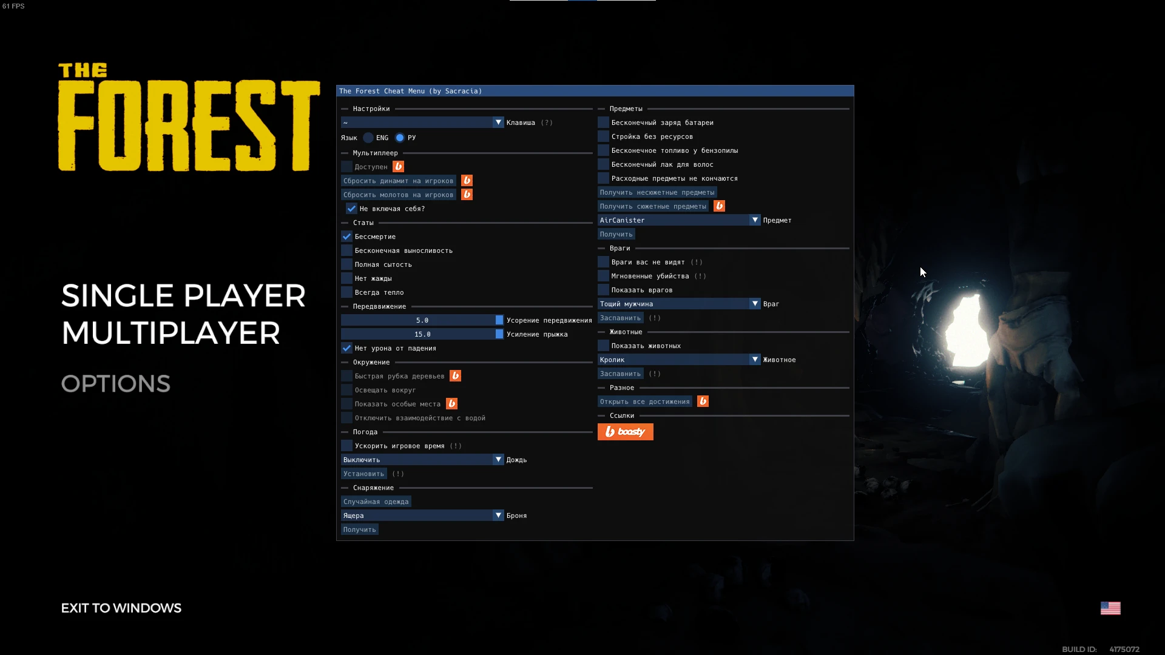Open the AirCanister item dropdown
Viewport: 1165px width, 655px height.
point(679,220)
